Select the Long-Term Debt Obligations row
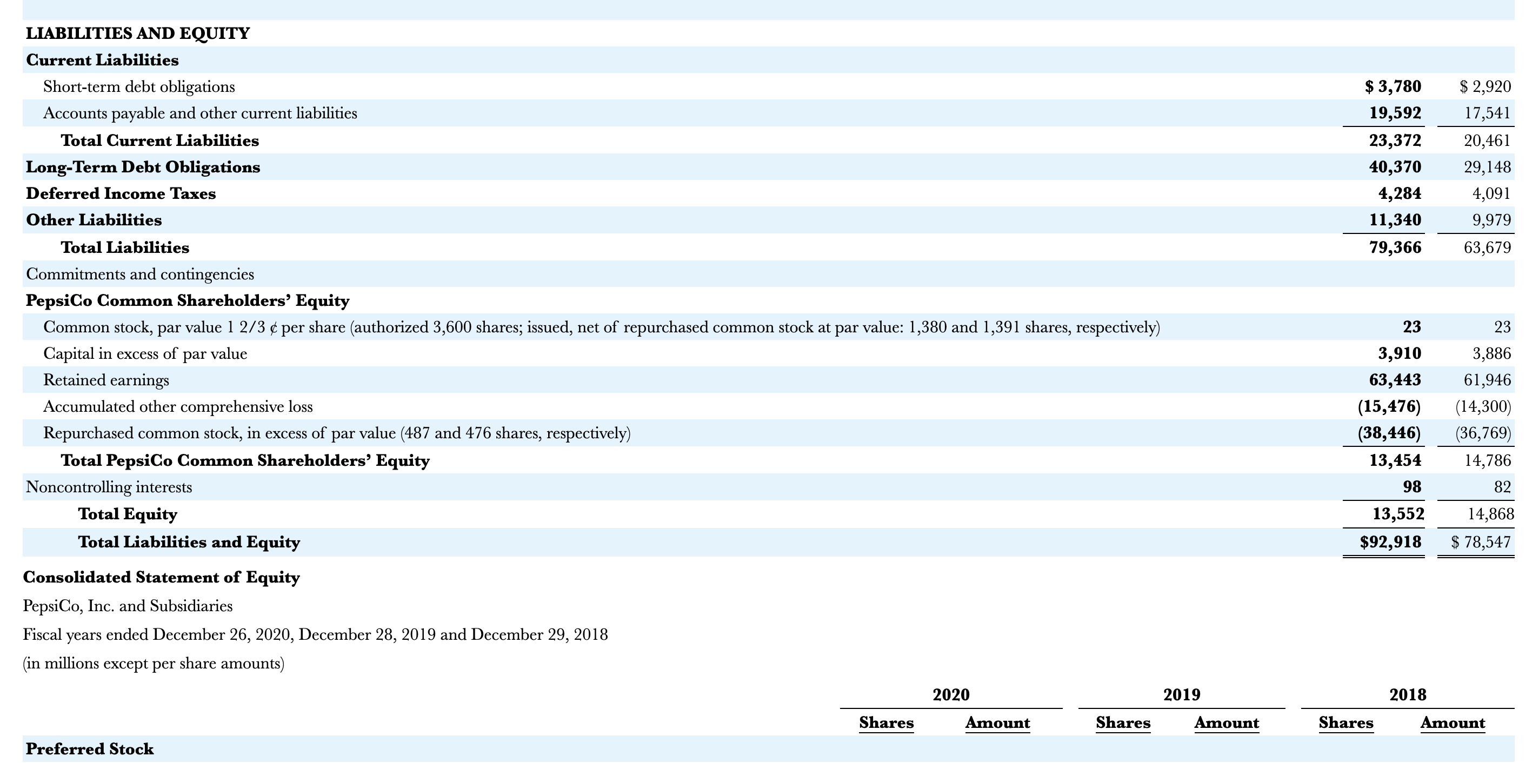Viewport: 1532px width, 763px height. point(142,167)
